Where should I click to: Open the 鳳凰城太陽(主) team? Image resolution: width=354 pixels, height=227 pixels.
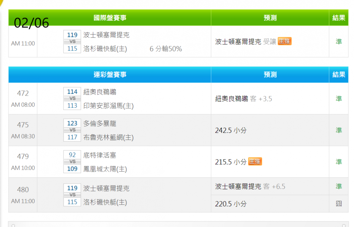click(x=105, y=169)
